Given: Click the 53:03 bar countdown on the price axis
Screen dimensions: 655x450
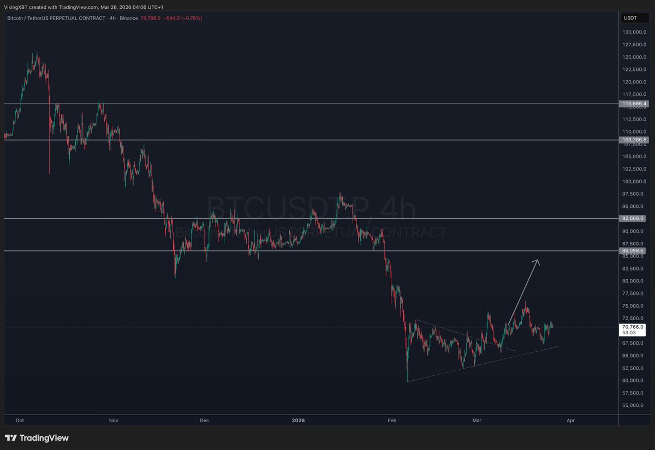Looking at the screenshot, I should coord(629,333).
